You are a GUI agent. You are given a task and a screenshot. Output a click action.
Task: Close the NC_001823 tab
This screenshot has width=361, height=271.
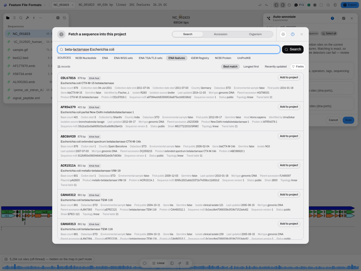point(73,5)
